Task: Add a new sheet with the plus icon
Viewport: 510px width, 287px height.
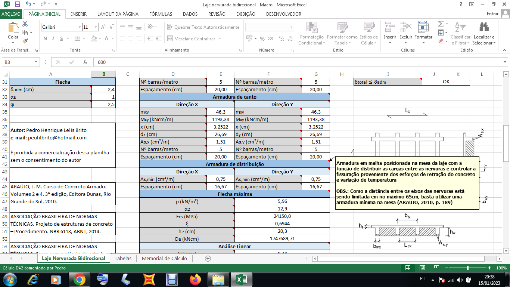Action: pyautogui.click(x=208, y=258)
